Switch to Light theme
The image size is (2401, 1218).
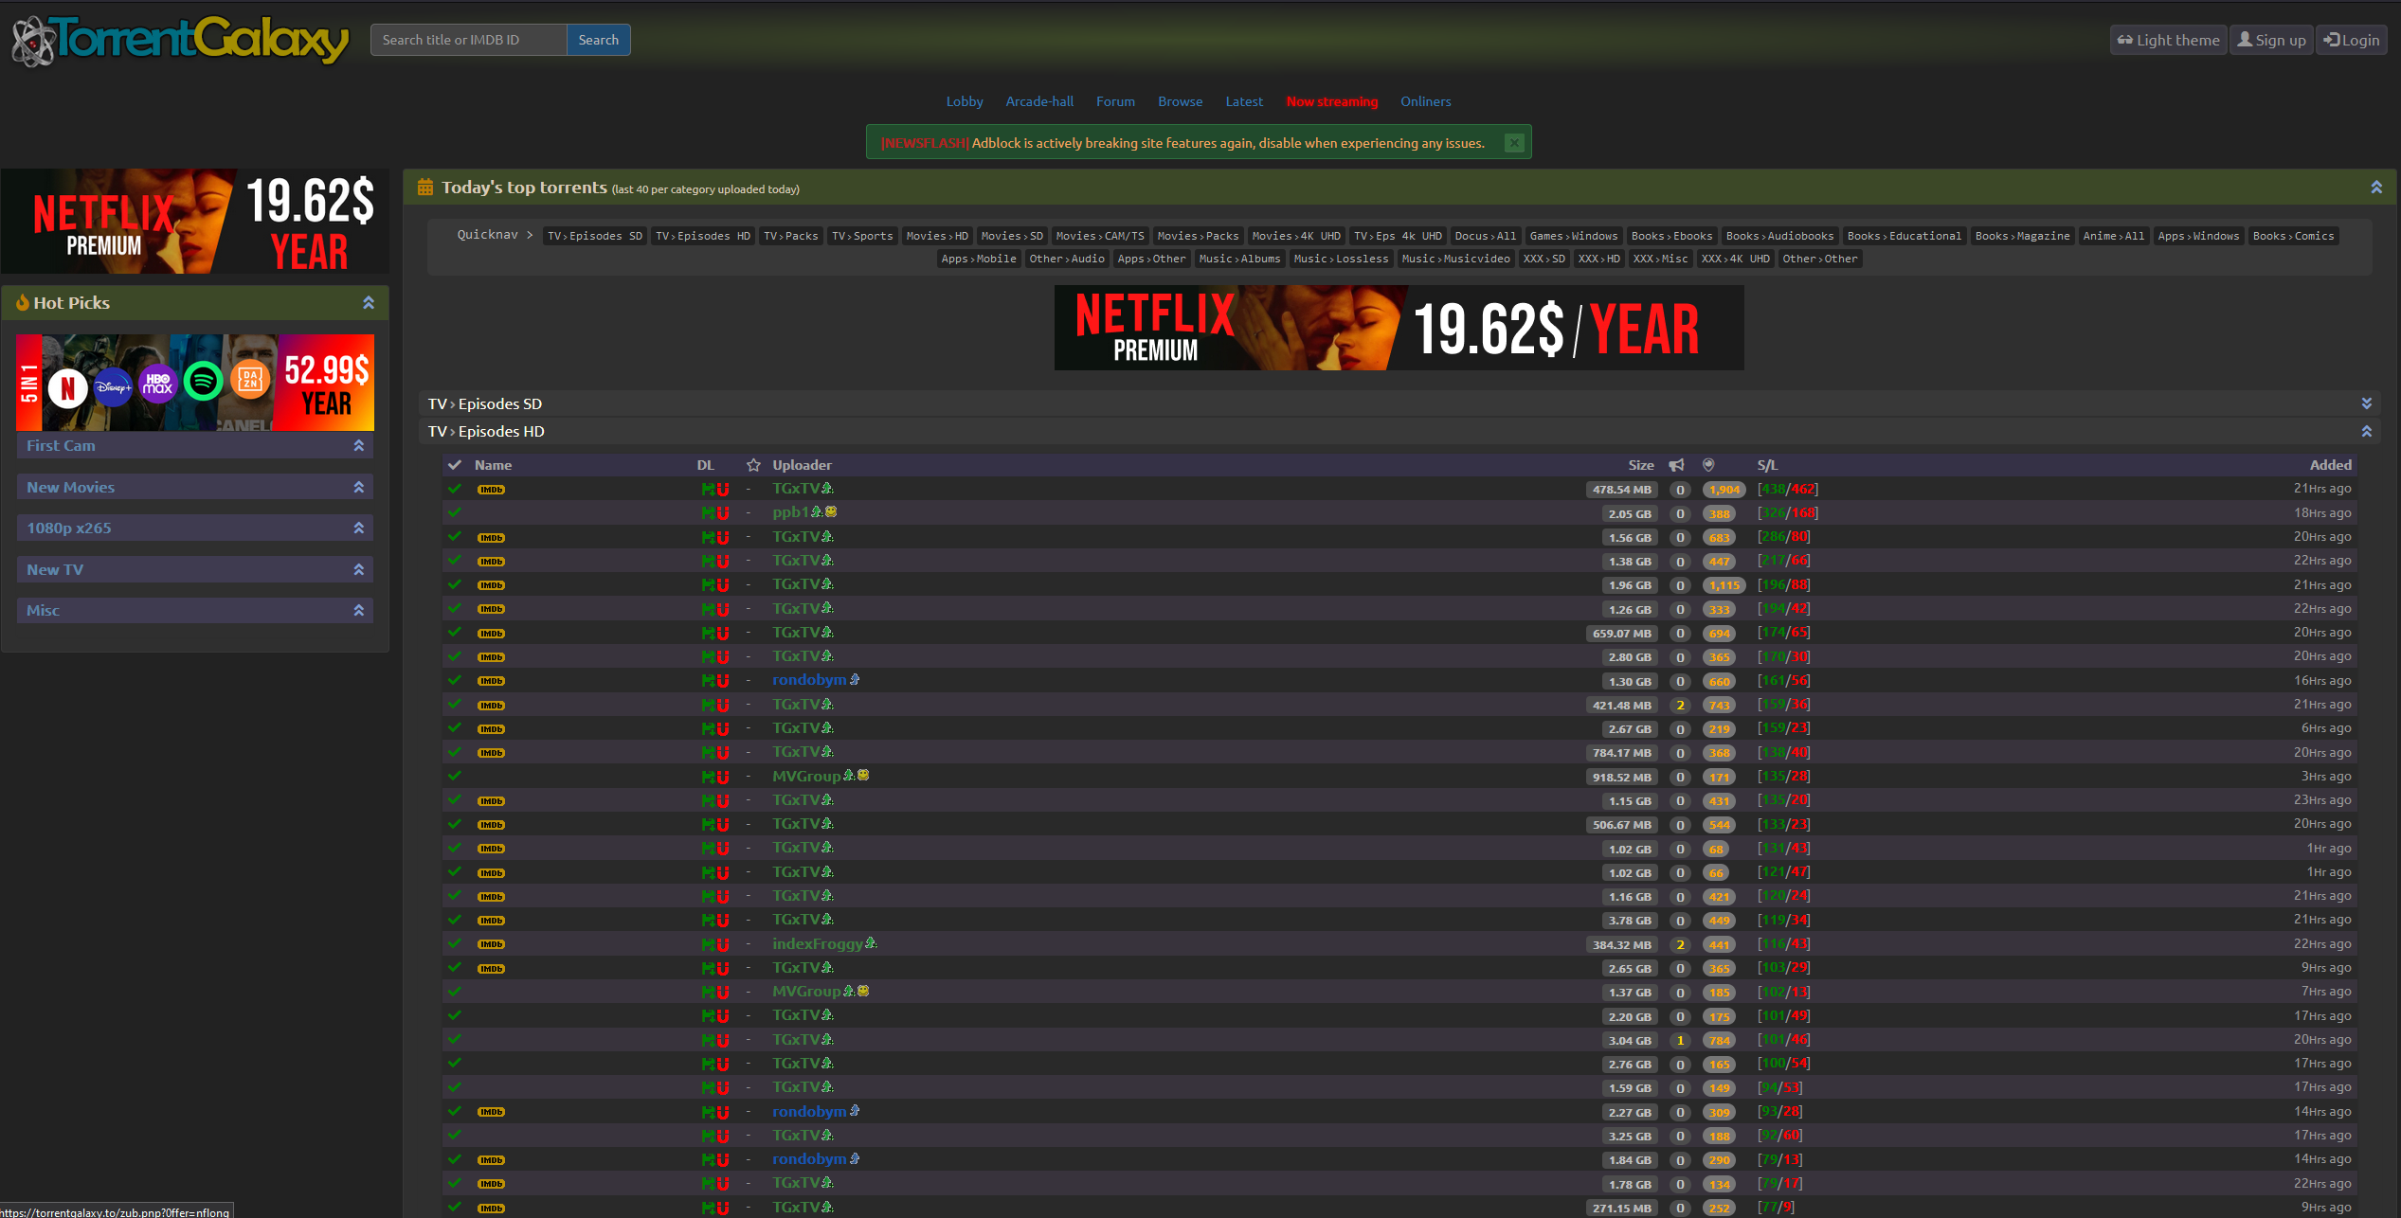[2168, 40]
